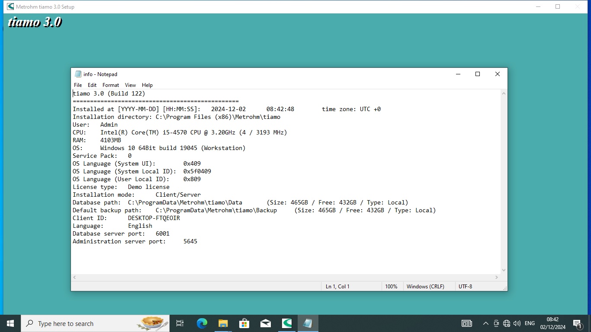Open Task View on the taskbar
The height and width of the screenshot is (332, 591).
pos(180,323)
